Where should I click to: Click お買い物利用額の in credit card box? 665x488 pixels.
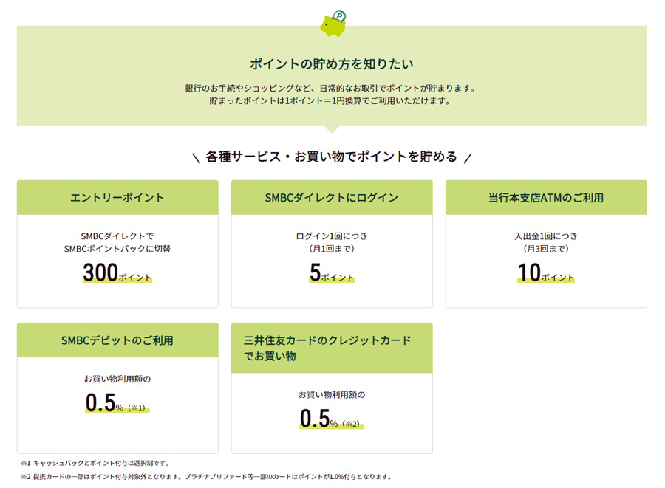[332, 394]
